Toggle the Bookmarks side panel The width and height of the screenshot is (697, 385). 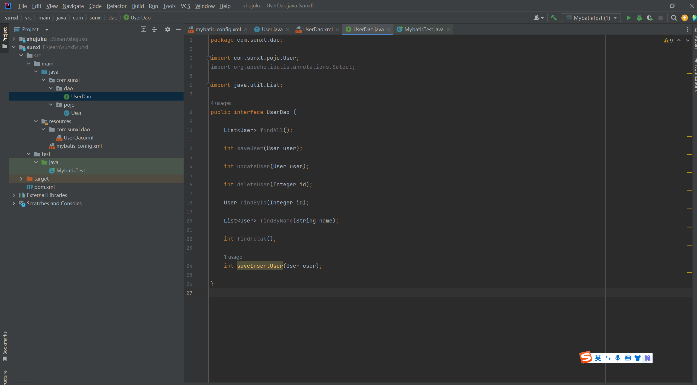5,346
